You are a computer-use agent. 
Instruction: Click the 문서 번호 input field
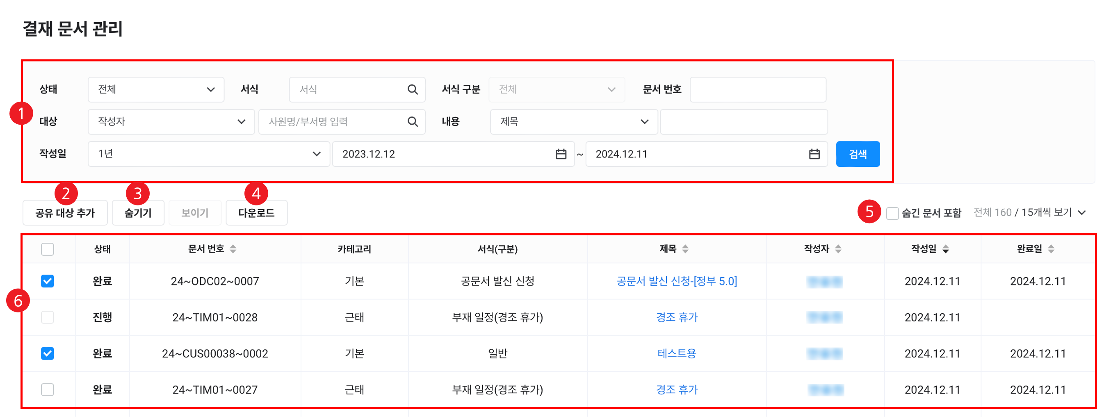click(x=757, y=89)
